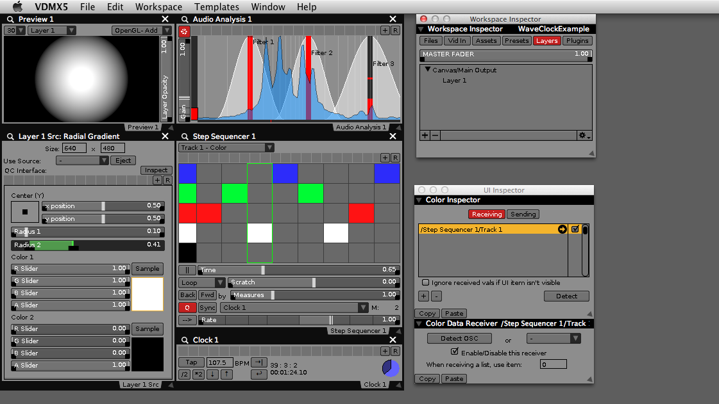Click the plus button in Audio Analysis panel

(385, 30)
